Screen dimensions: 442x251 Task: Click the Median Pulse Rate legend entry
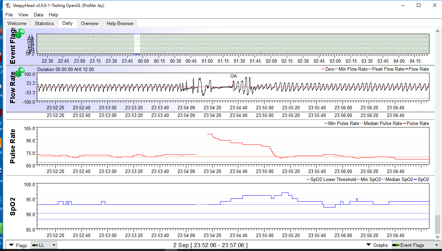click(x=381, y=124)
